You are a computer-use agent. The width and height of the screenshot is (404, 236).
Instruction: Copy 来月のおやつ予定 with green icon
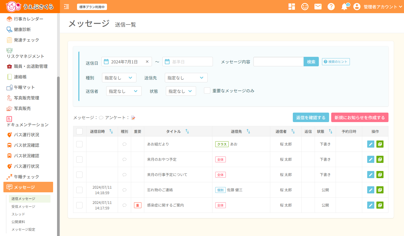click(x=380, y=159)
